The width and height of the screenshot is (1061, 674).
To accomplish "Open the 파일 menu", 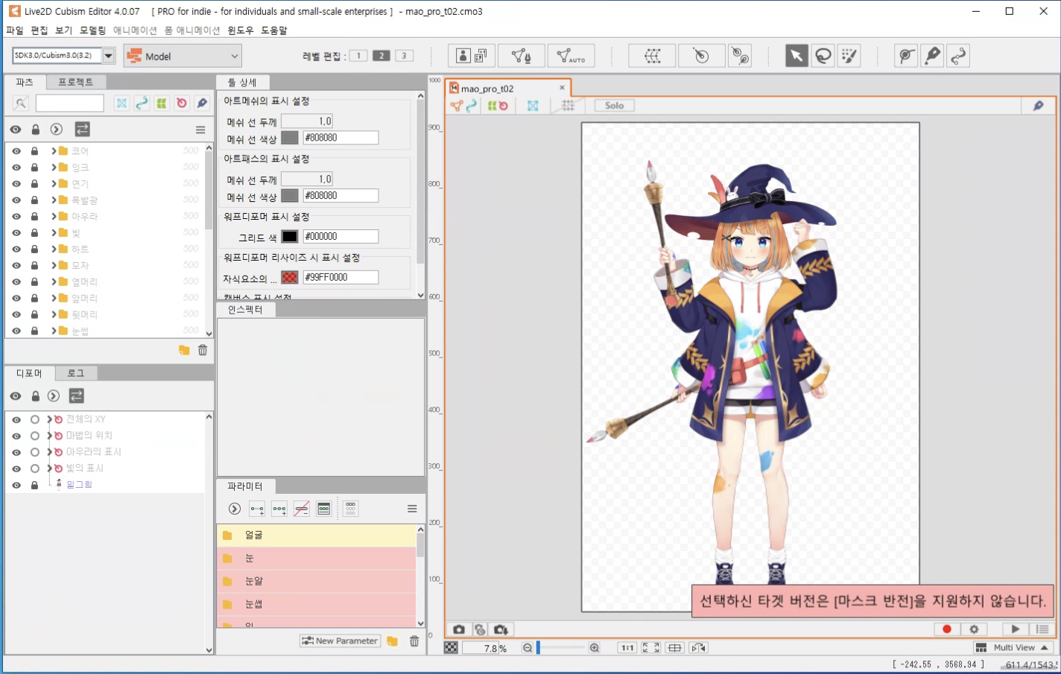I will tap(15, 31).
